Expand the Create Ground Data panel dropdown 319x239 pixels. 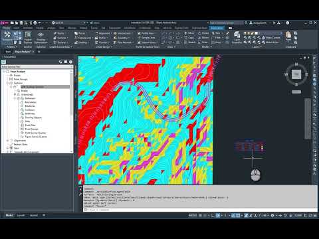[x=60, y=47]
